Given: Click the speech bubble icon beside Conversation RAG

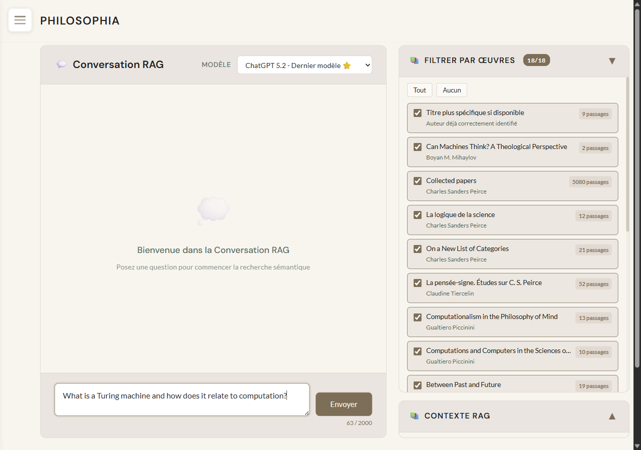Looking at the screenshot, I should tap(62, 64).
